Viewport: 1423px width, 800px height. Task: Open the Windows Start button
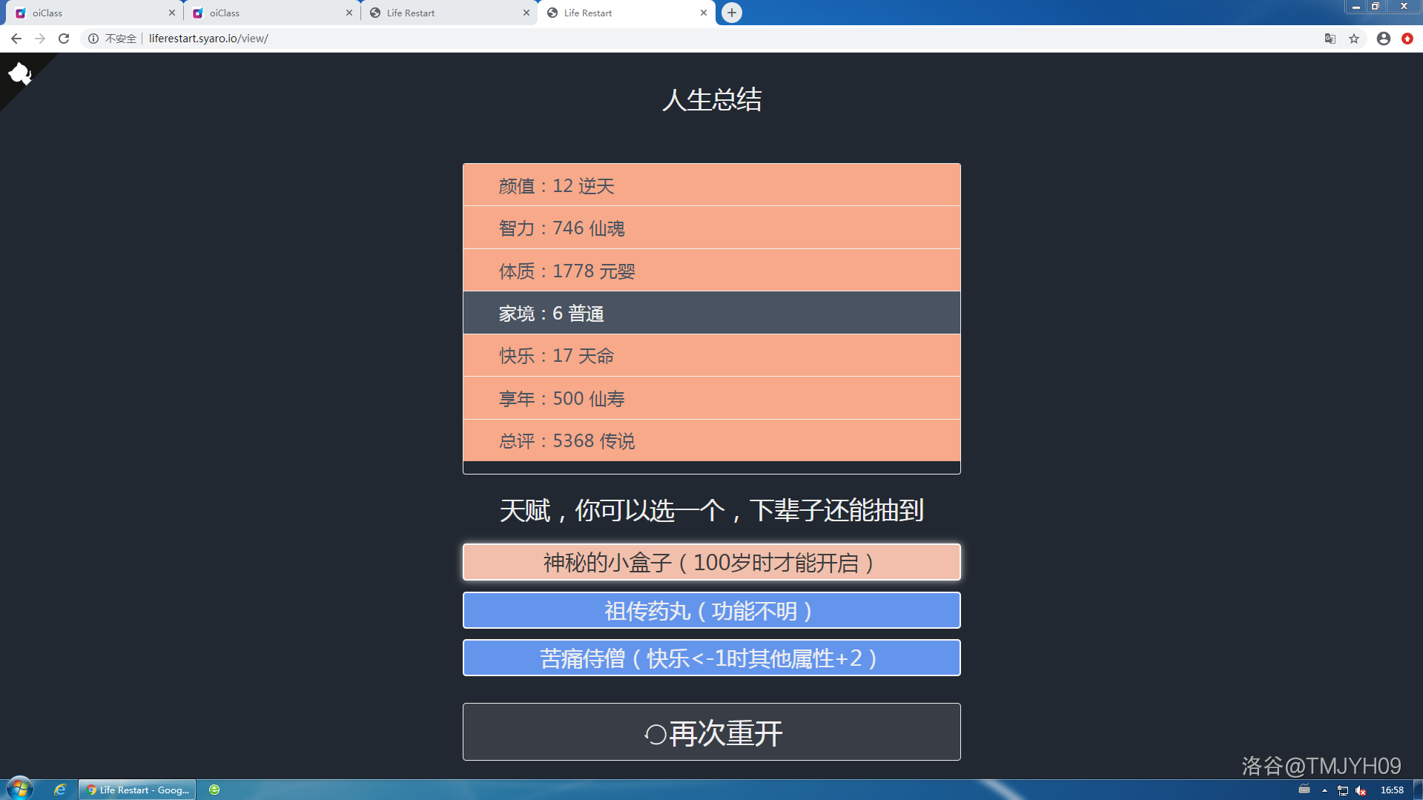click(x=20, y=790)
